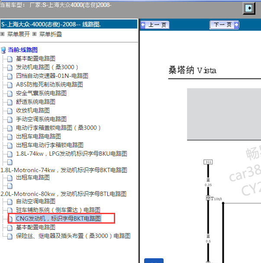Click the 桑塔纳 Vista diagram title
Screen dimensions: 261x263
click(192, 70)
